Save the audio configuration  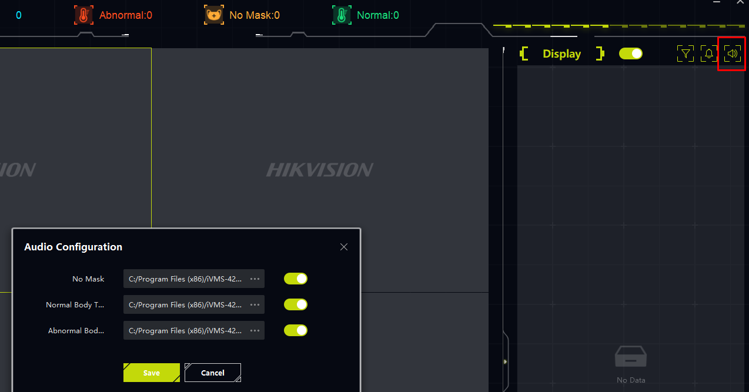tap(152, 373)
